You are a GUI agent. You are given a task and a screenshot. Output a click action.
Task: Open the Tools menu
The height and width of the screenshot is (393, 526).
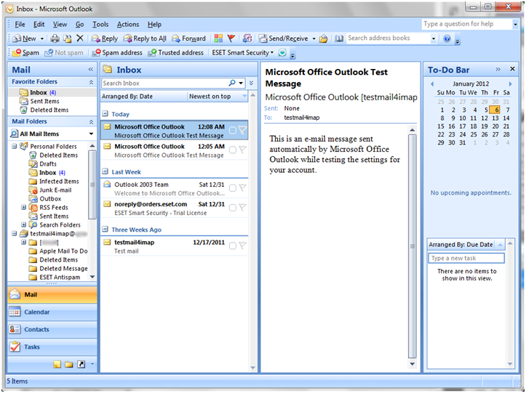pyautogui.click(x=100, y=24)
